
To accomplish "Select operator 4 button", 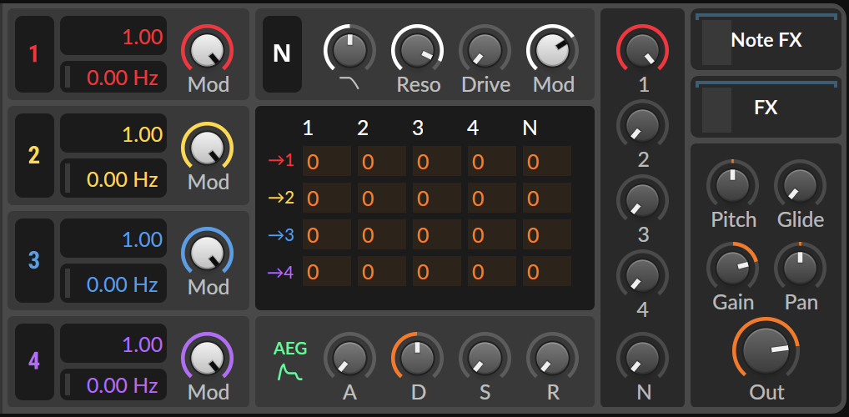I will click(34, 361).
